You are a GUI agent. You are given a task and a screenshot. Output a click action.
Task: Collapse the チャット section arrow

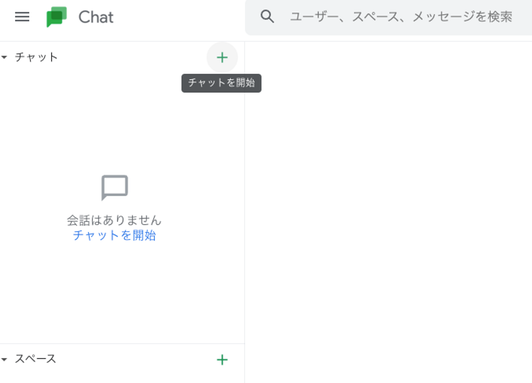tap(4, 58)
